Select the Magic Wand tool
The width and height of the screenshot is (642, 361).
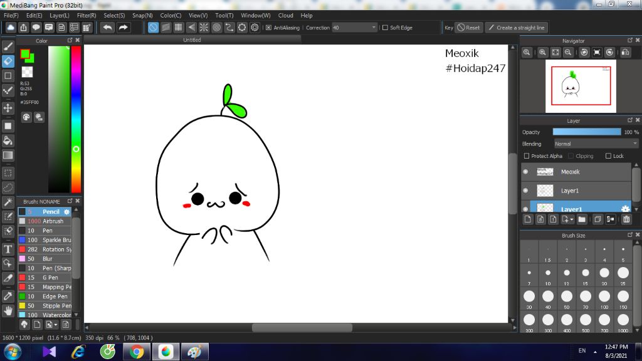click(x=8, y=202)
